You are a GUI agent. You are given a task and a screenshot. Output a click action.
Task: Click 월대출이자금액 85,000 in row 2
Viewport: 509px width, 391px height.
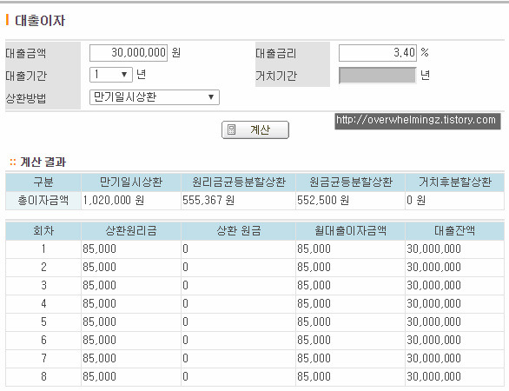click(314, 268)
